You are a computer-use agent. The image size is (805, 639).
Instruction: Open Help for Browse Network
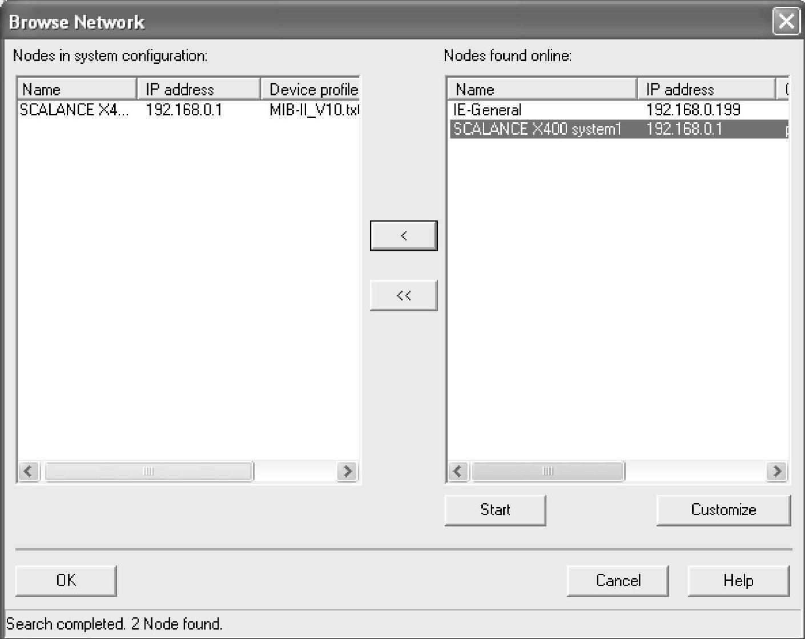739,581
